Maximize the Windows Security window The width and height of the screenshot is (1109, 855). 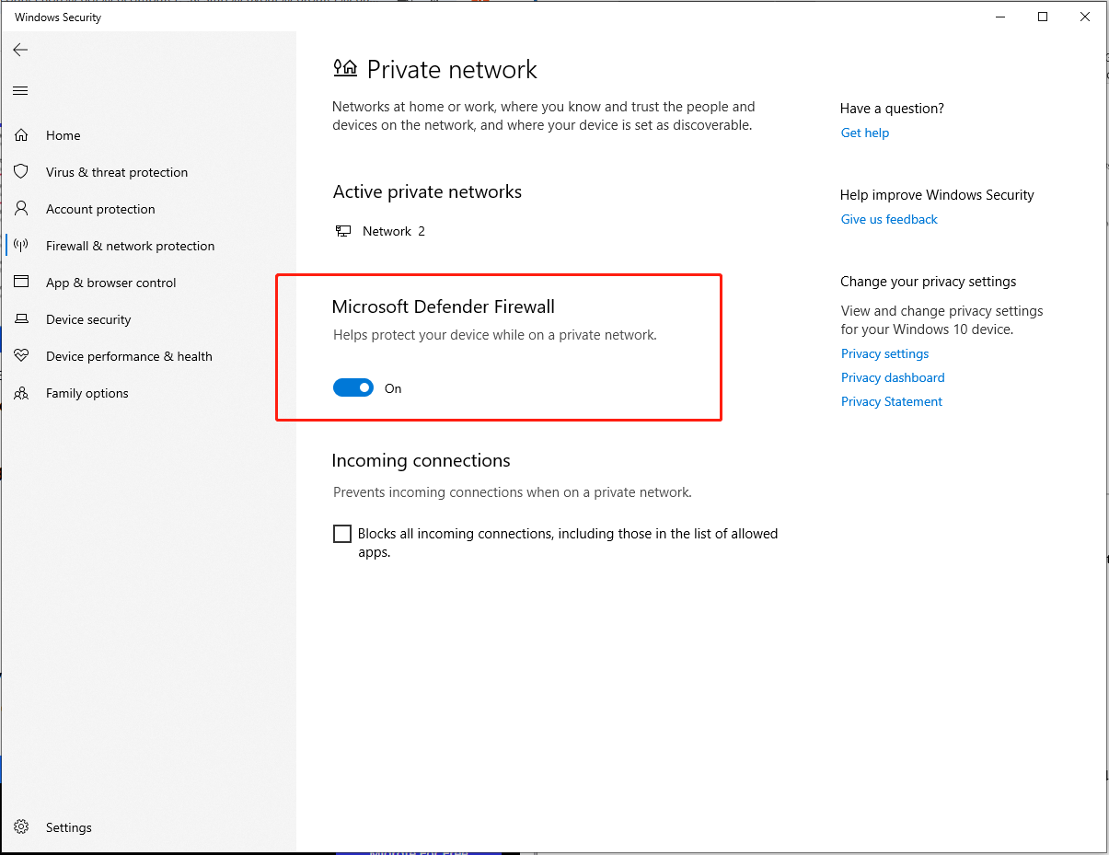point(1043,17)
